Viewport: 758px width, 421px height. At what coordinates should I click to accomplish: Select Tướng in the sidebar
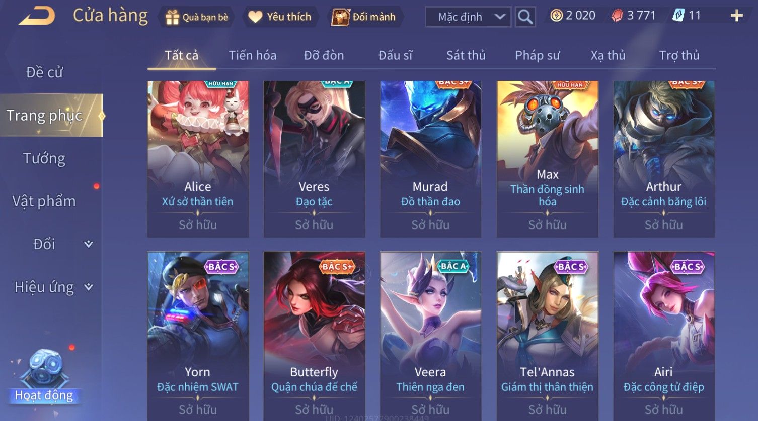(x=44, y=158)
